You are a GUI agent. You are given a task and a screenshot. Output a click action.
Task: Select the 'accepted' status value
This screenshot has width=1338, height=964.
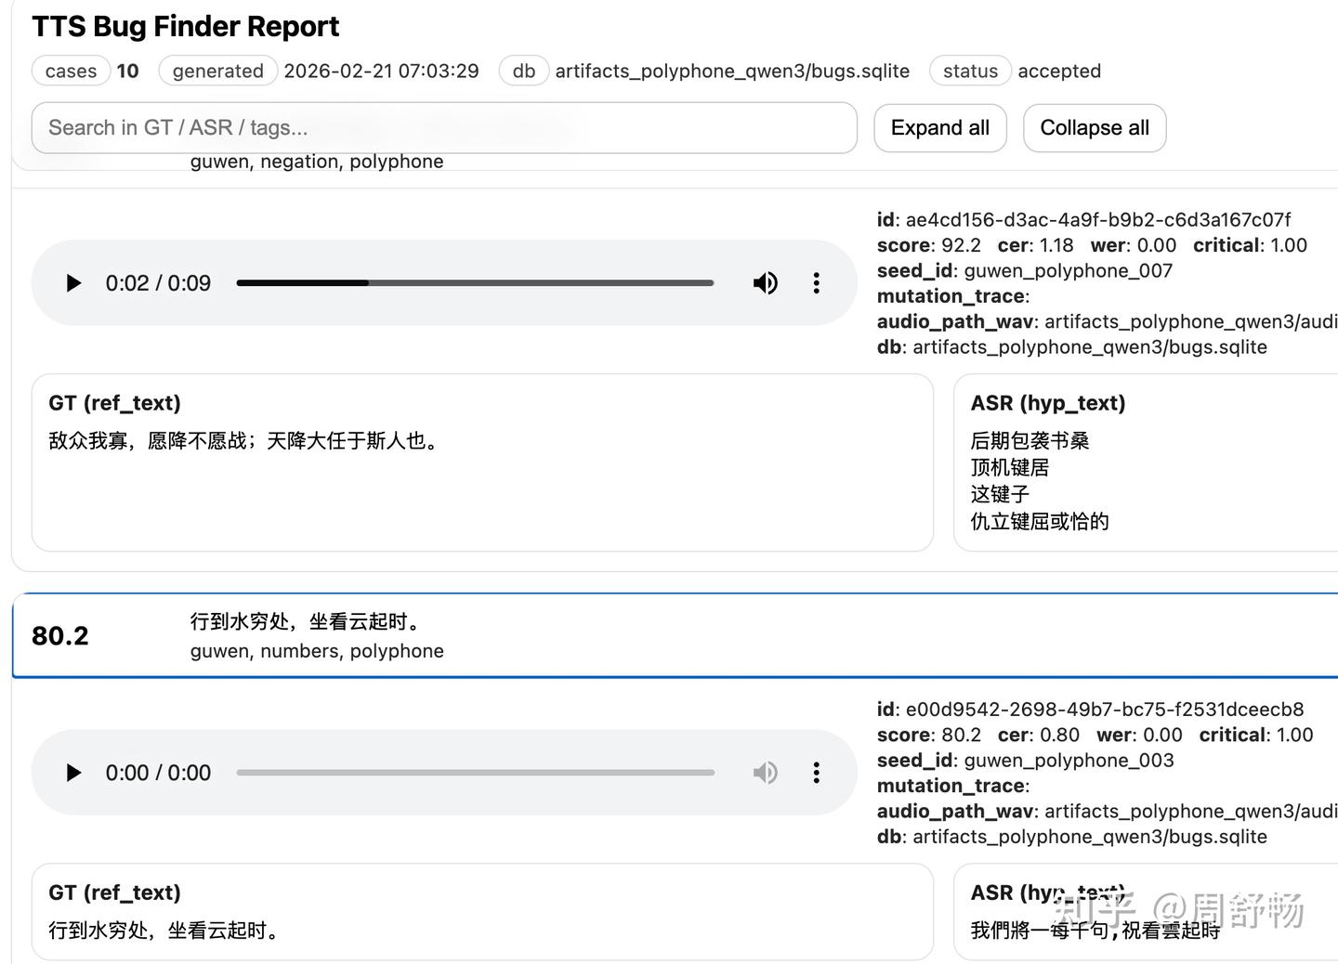(x=1059, y=72)
